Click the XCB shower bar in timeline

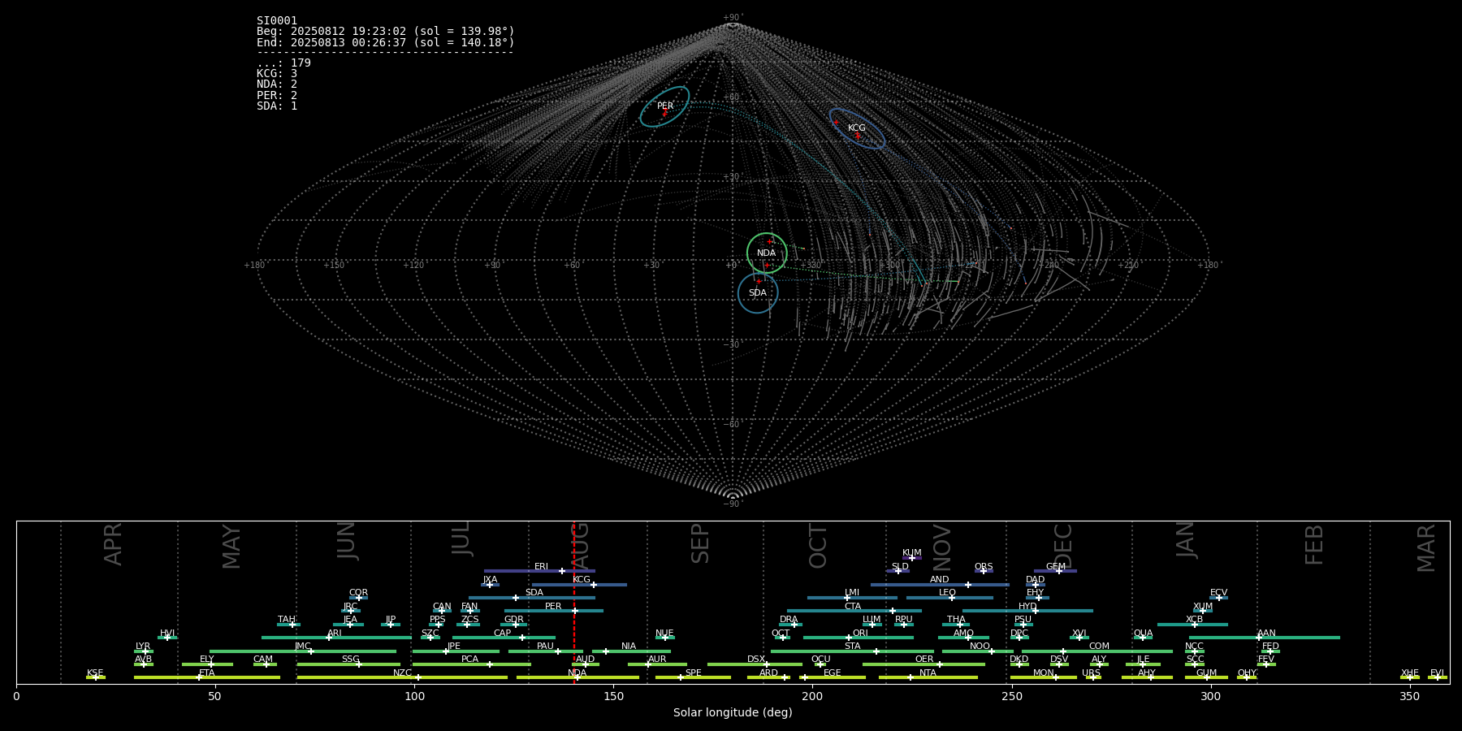pos(1192,625)
